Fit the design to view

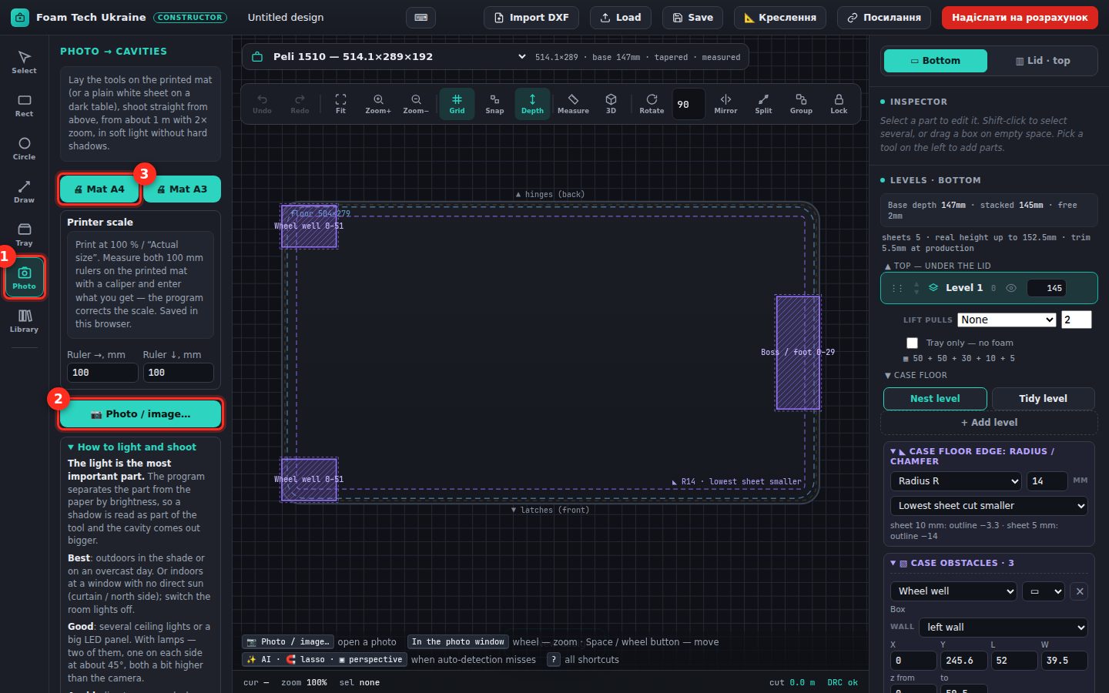pyautogui.click(x=340, y=104)
